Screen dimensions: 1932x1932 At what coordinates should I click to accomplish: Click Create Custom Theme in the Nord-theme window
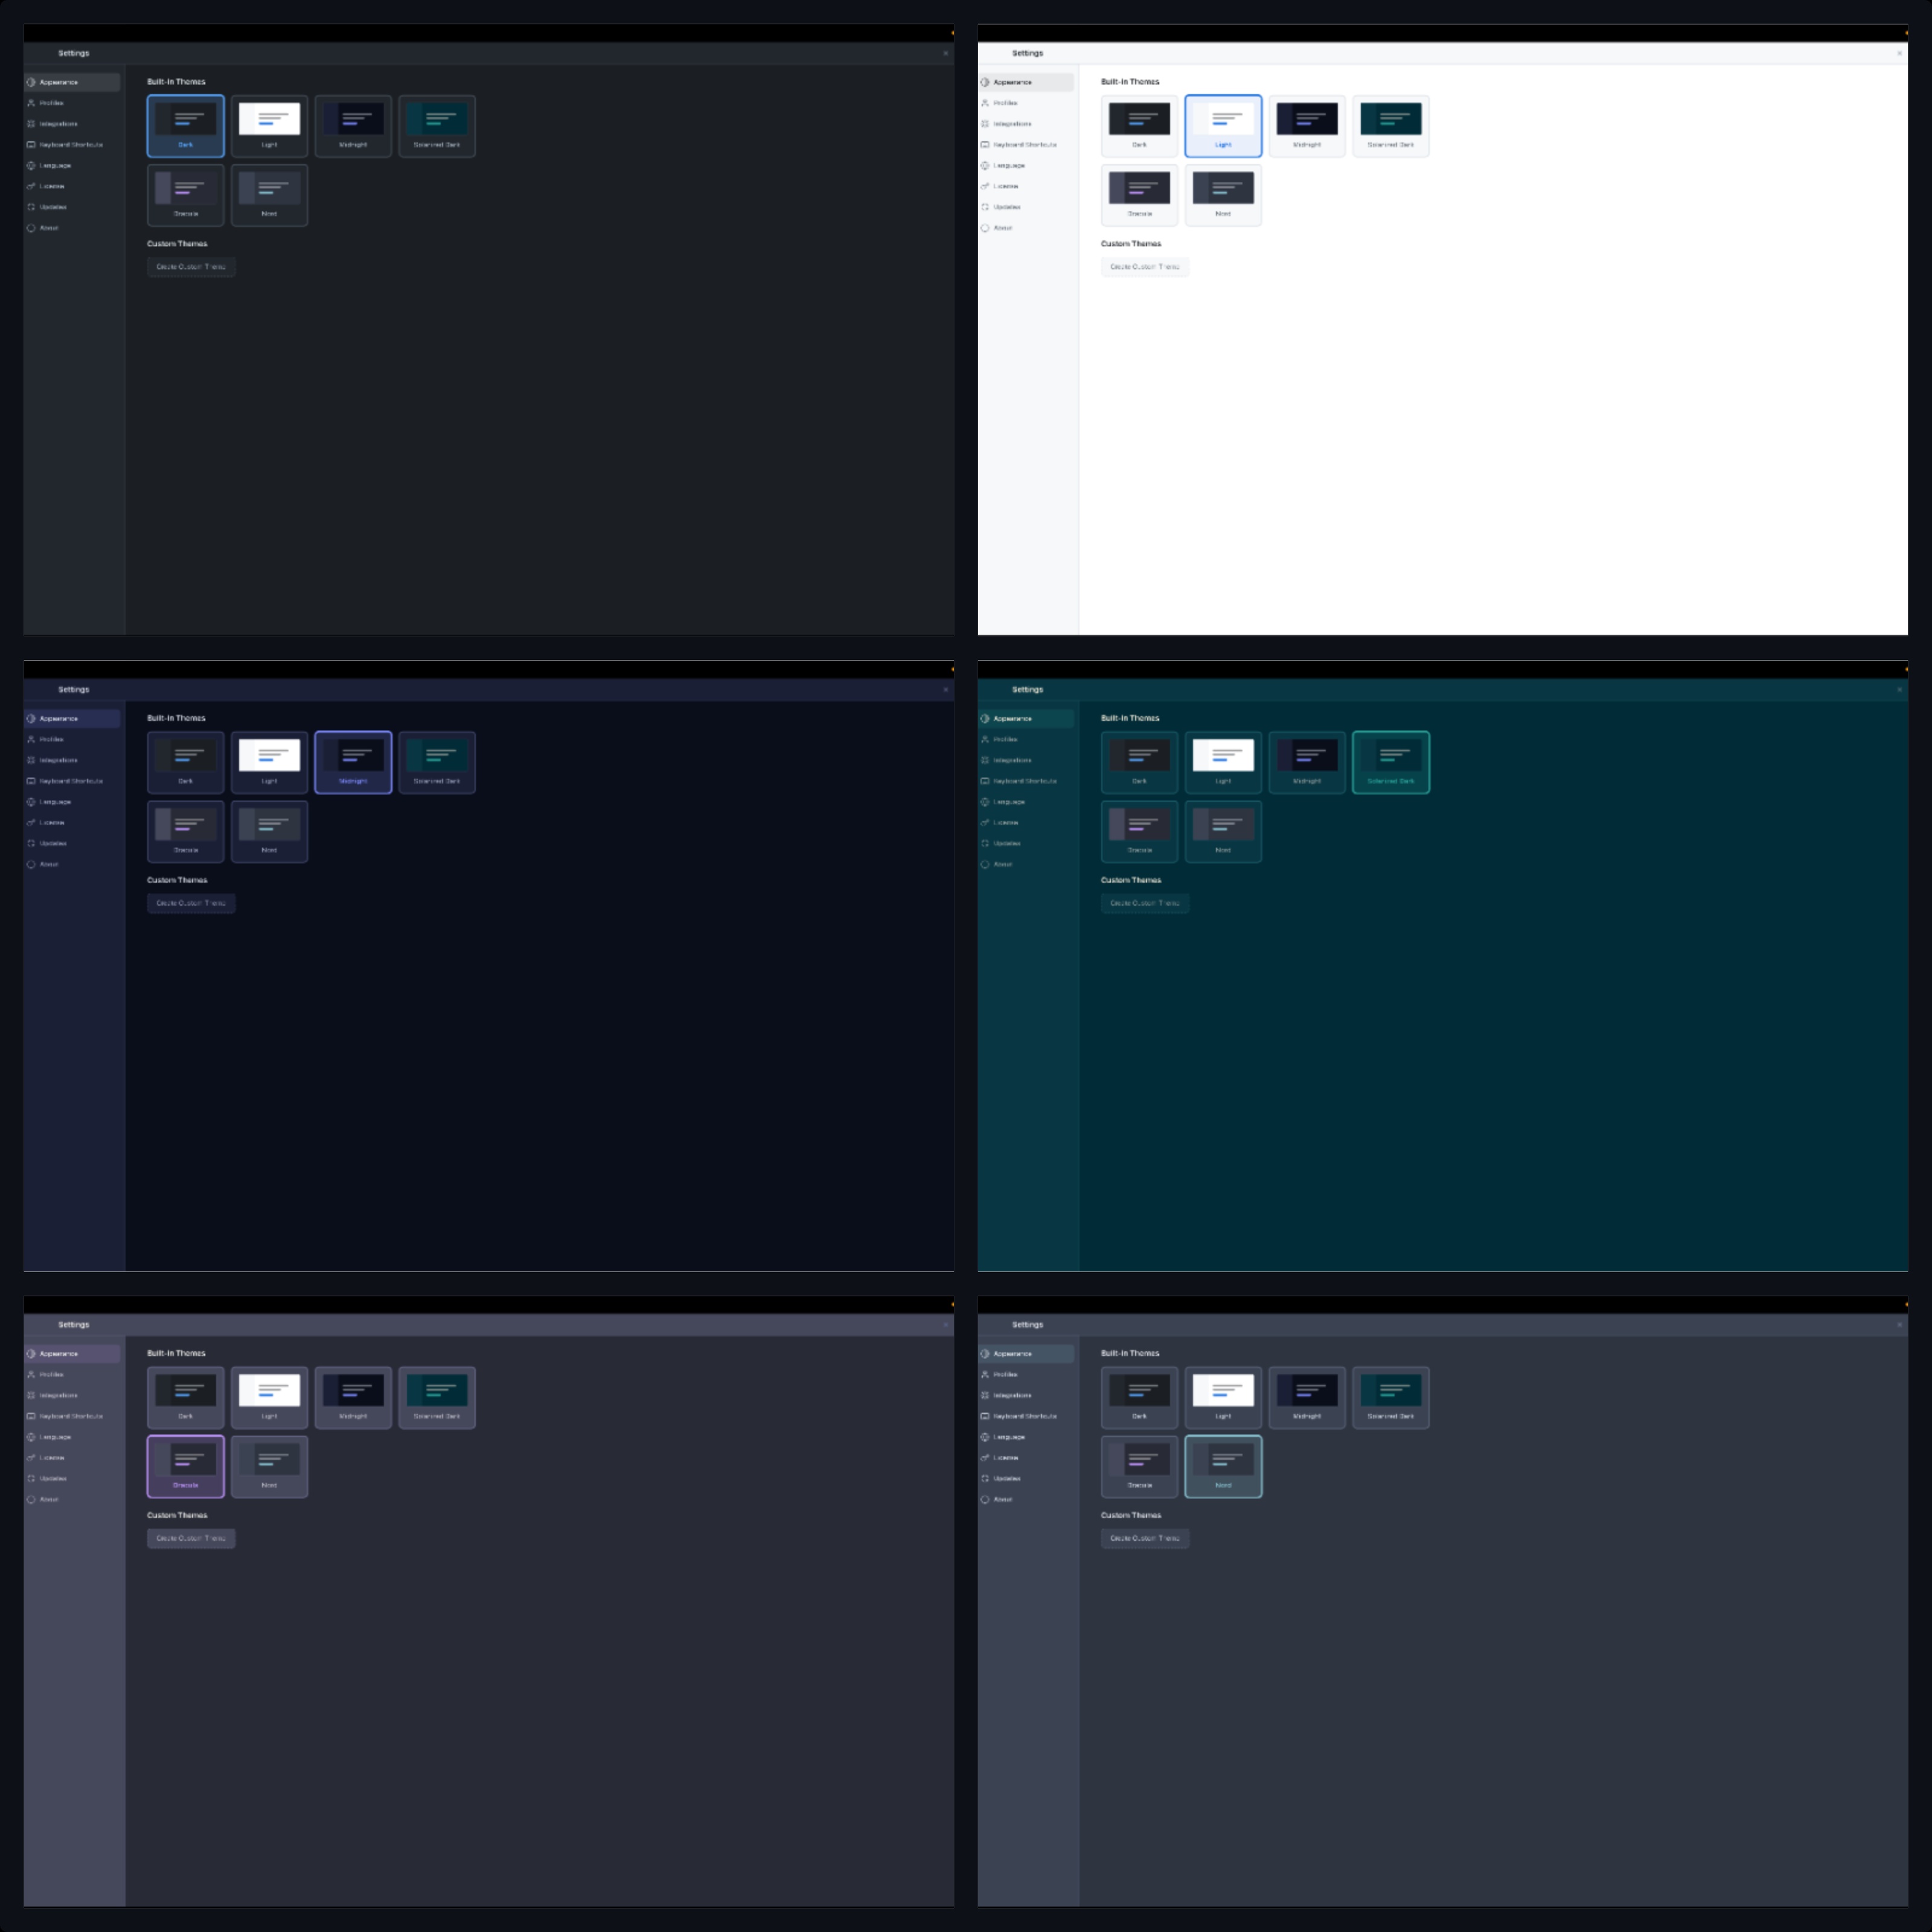pos(1145,1538)
